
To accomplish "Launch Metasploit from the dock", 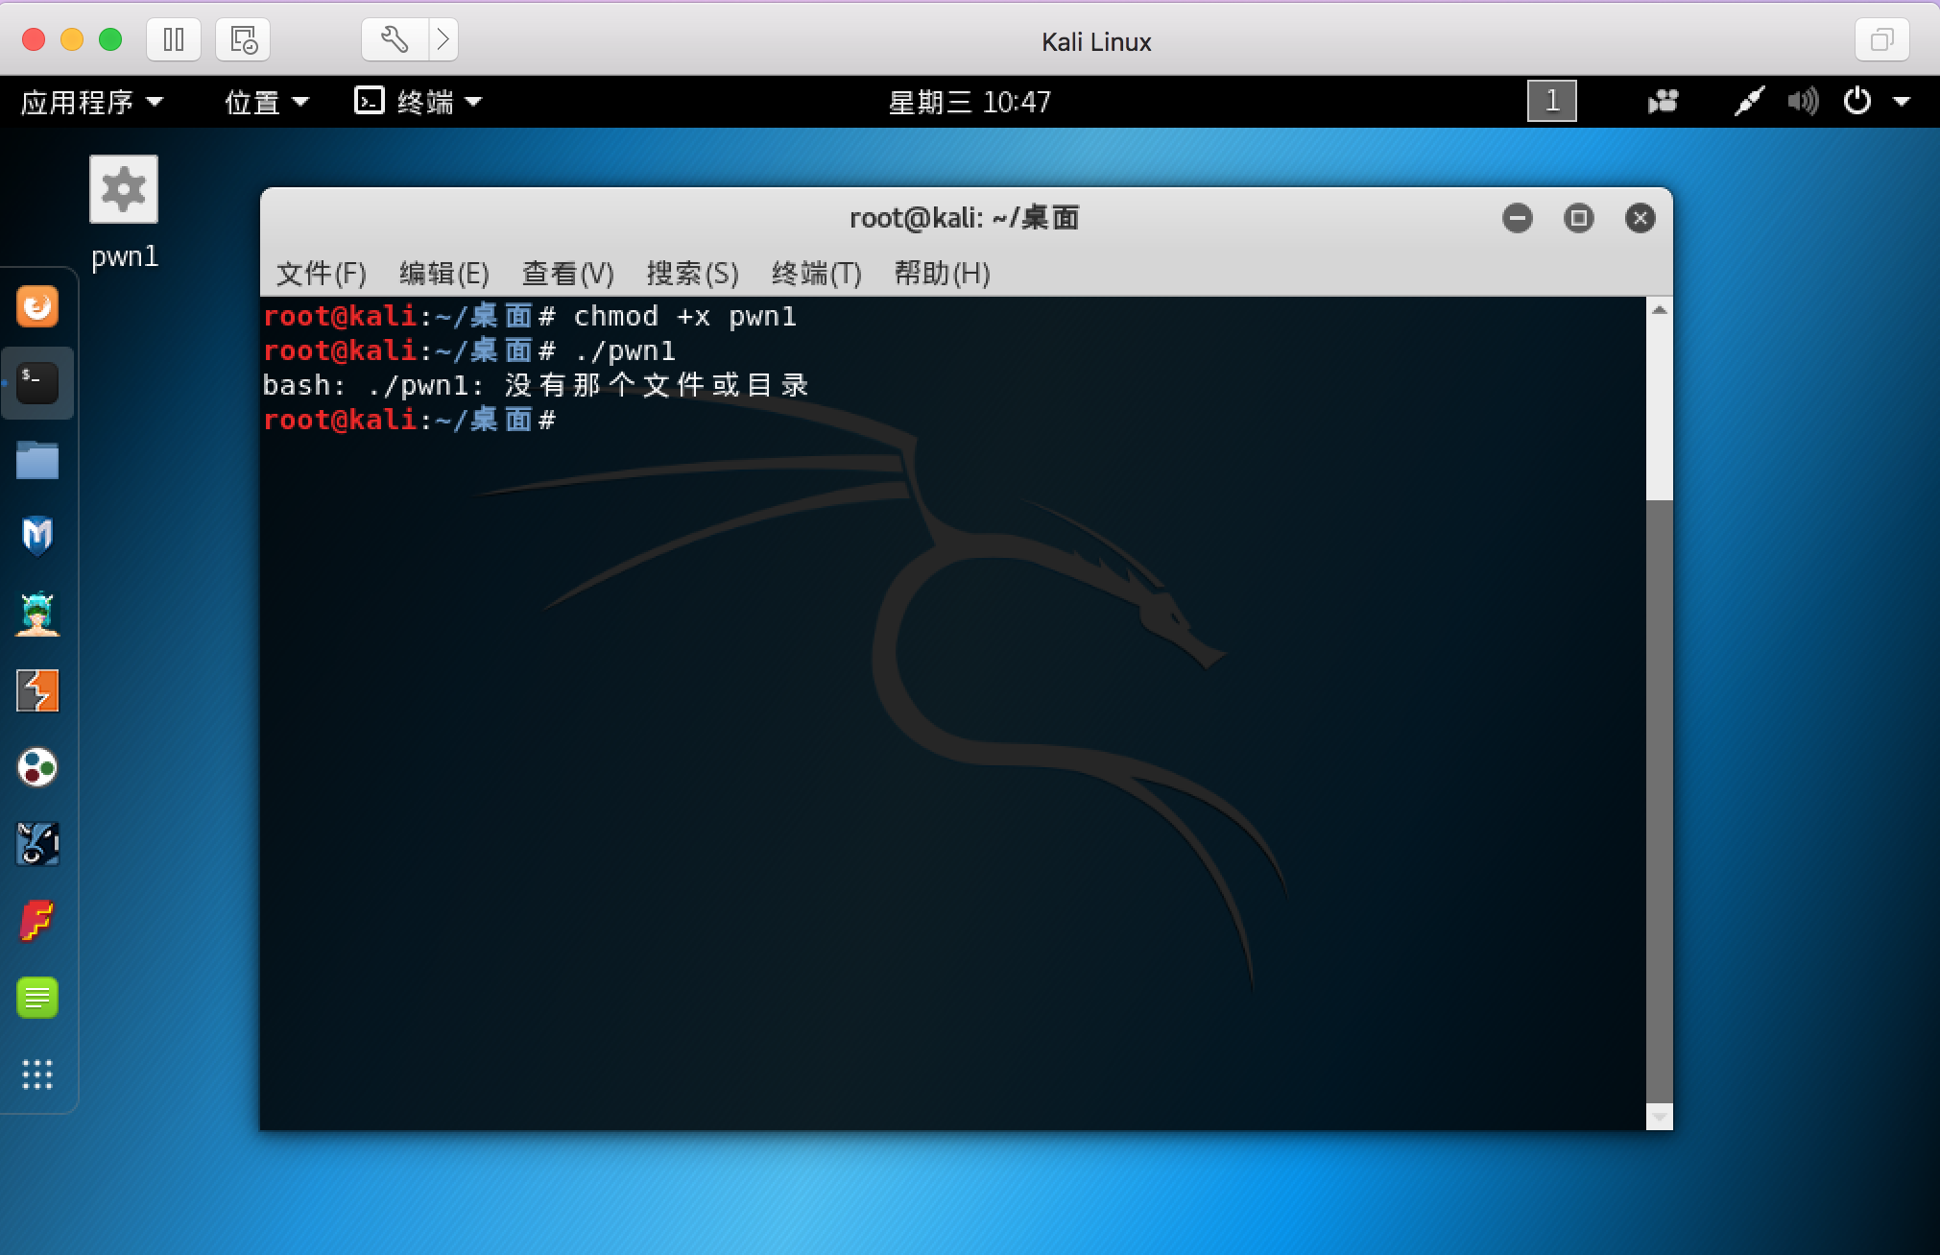I will 37,536.
